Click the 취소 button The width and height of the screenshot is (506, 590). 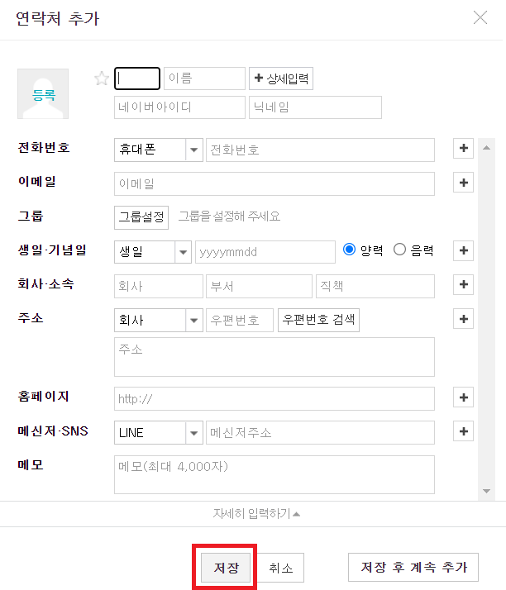click(x=281, y=568)
